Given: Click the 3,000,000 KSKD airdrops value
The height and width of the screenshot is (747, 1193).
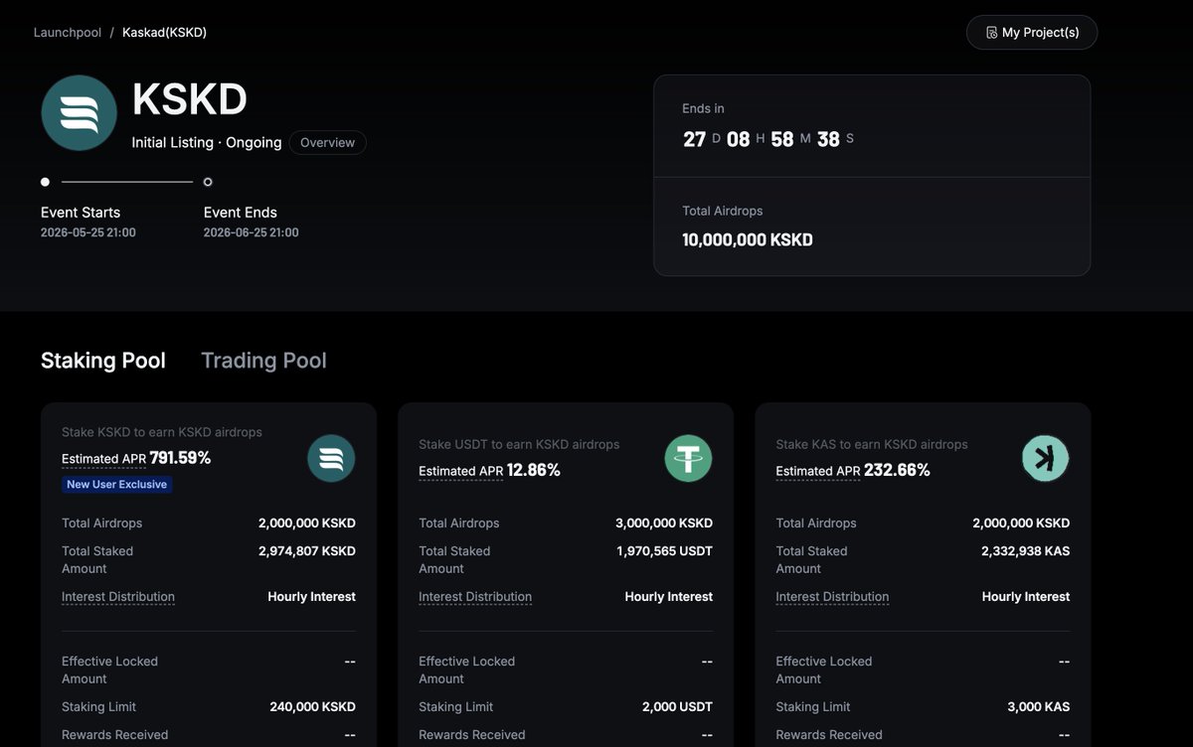Looking at the screenshot, I should (664, 523).
